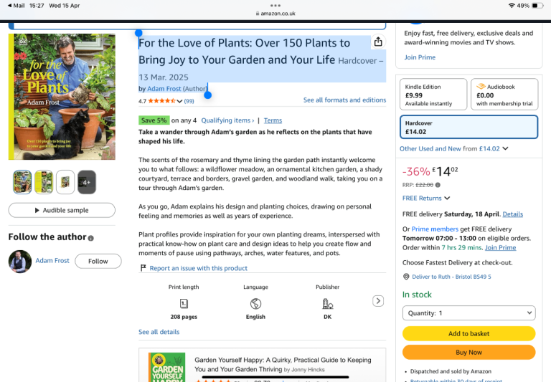Image resolution: width=551 pixels, height=382 pixels.
Task: Return to the Mail app from status bar
Action: click(16, 6)
